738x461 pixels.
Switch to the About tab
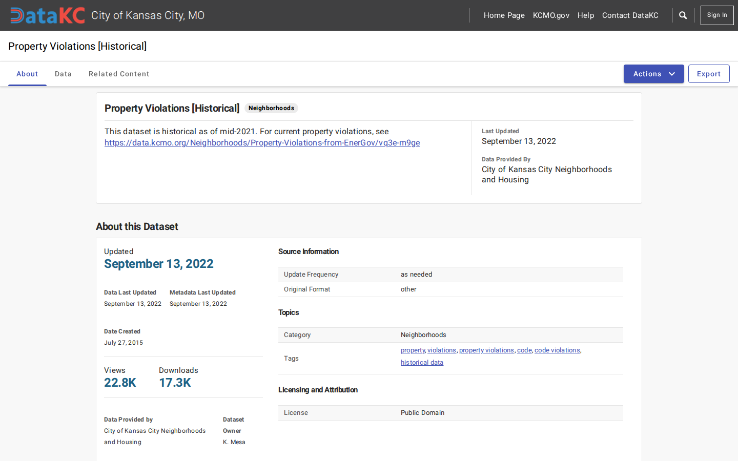(27, 74)
